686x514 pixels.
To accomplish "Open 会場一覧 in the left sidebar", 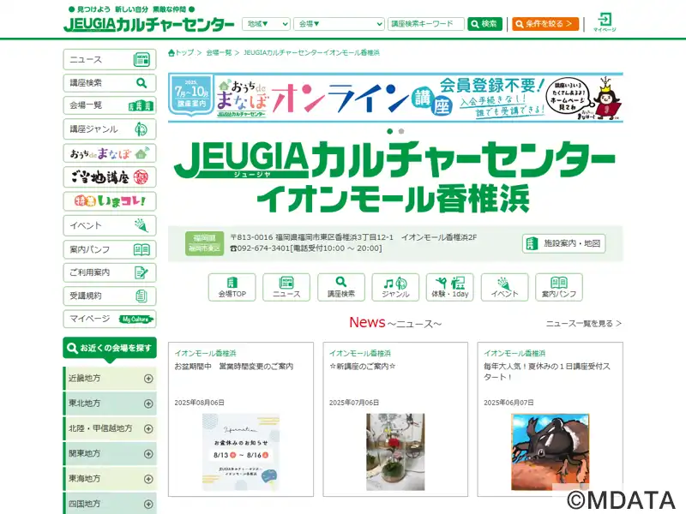I will 110,105.
